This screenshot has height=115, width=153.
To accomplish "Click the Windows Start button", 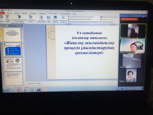I will [5, 90].
